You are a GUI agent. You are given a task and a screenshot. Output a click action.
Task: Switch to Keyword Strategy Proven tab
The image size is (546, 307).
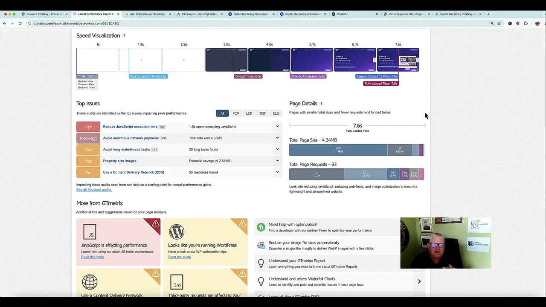pos(44,14)
